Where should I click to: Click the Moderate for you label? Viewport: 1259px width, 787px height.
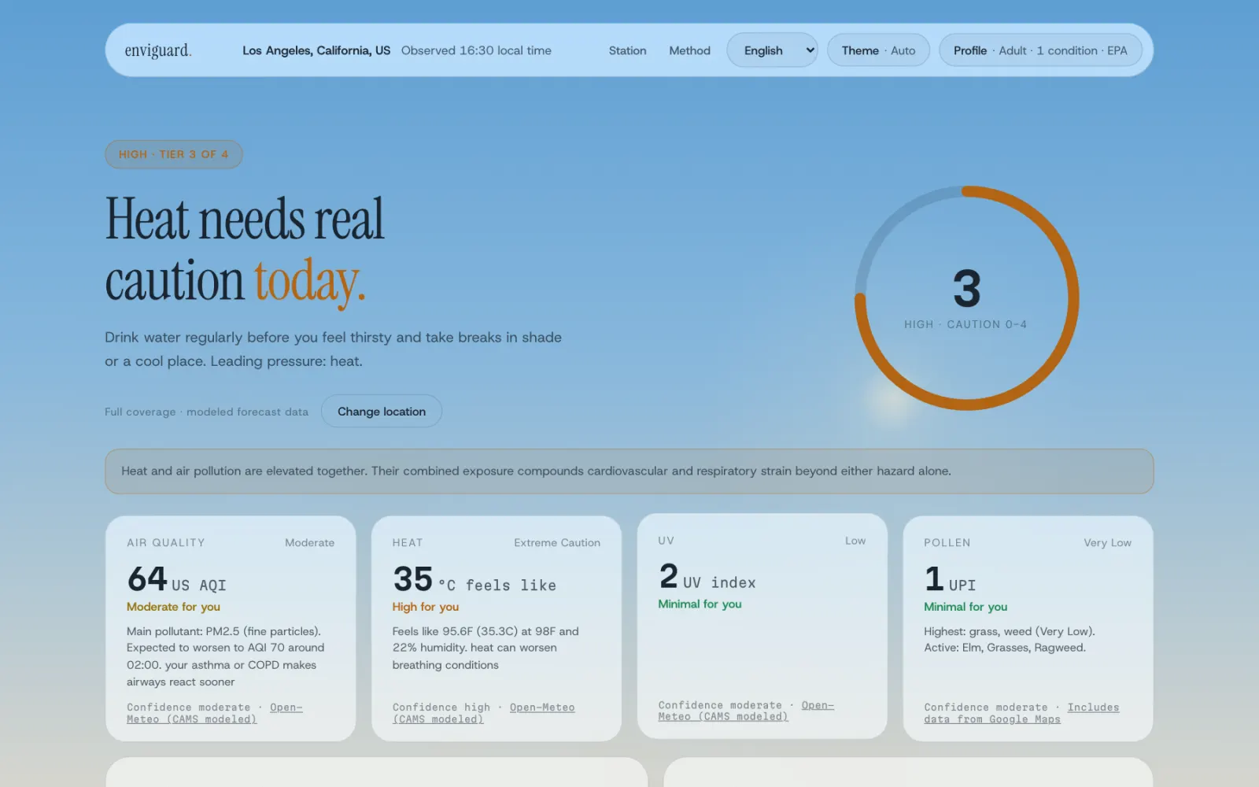point(173,607)
